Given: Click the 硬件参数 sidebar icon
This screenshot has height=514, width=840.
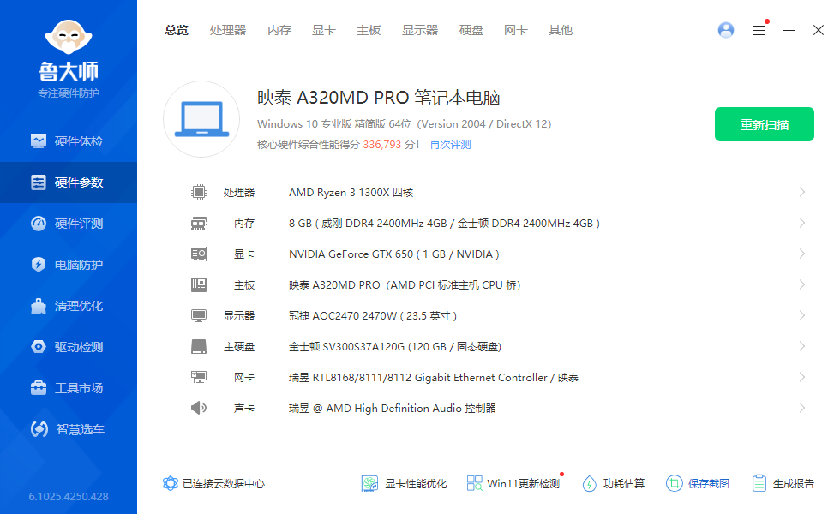Looking at the screenshot, I should pos(39,182).
